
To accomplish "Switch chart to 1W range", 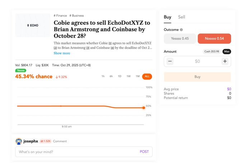I will pos(128,76).
